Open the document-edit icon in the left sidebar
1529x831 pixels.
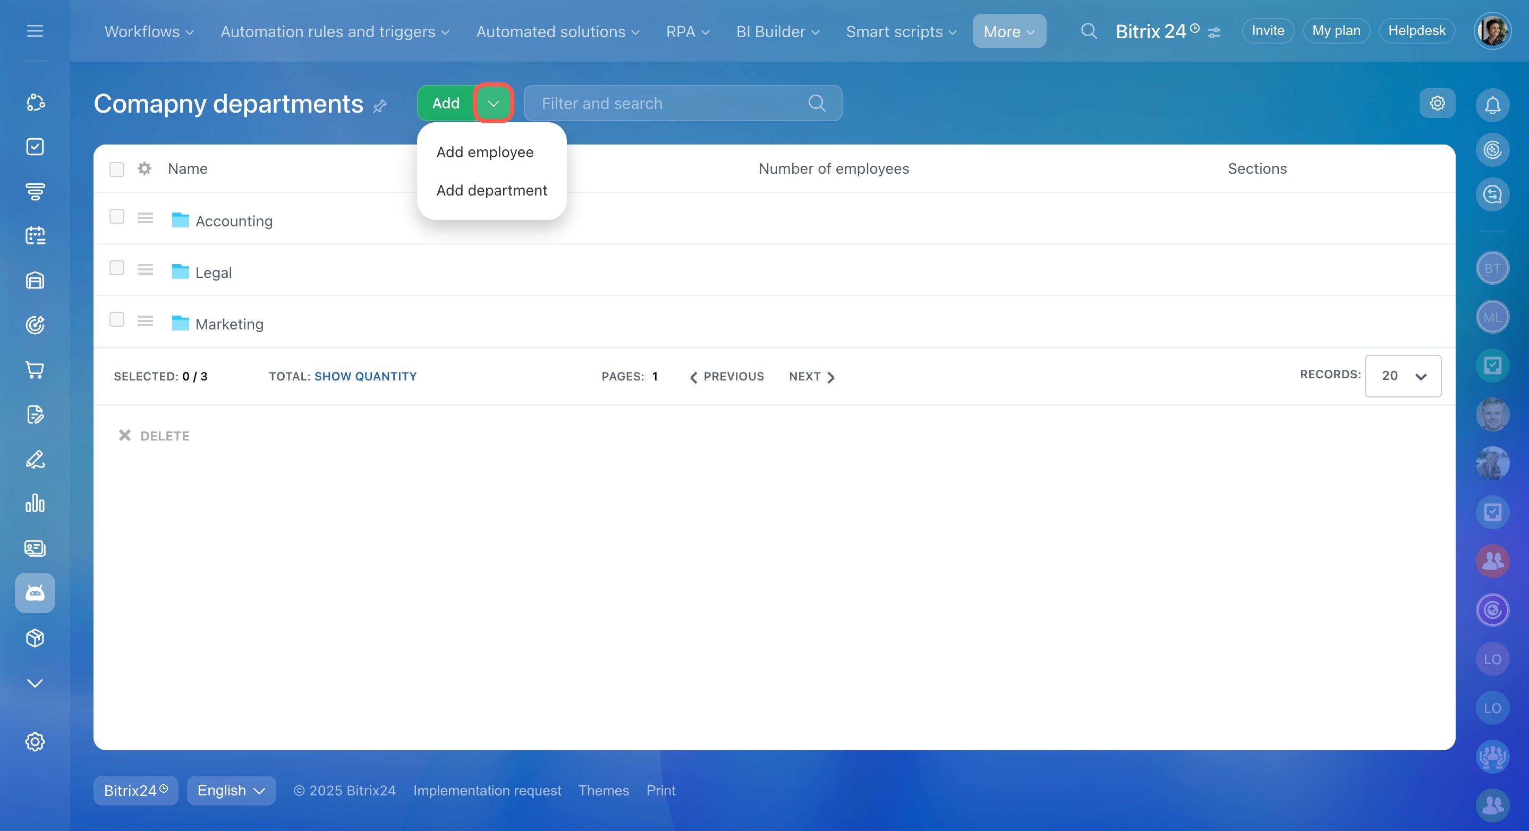[x=35, y=414]
